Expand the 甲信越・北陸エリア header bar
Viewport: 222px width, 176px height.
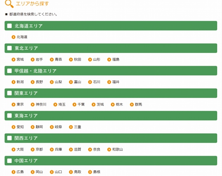point(111,71)
